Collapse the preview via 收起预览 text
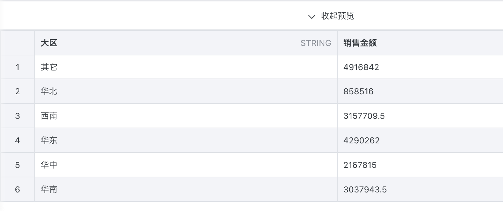 pos(338,16)
